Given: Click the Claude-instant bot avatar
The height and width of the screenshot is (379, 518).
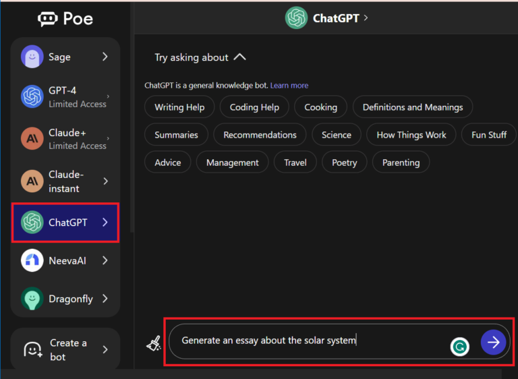Looking at the screenshot, I should [32, 181].
